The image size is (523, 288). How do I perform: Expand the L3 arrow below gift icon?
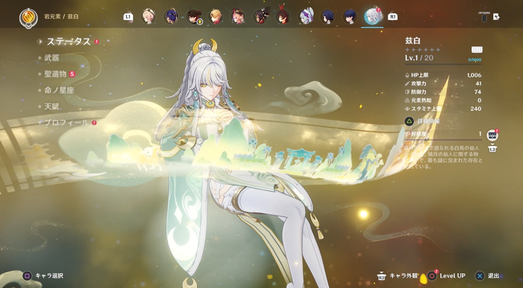point(492,149)
